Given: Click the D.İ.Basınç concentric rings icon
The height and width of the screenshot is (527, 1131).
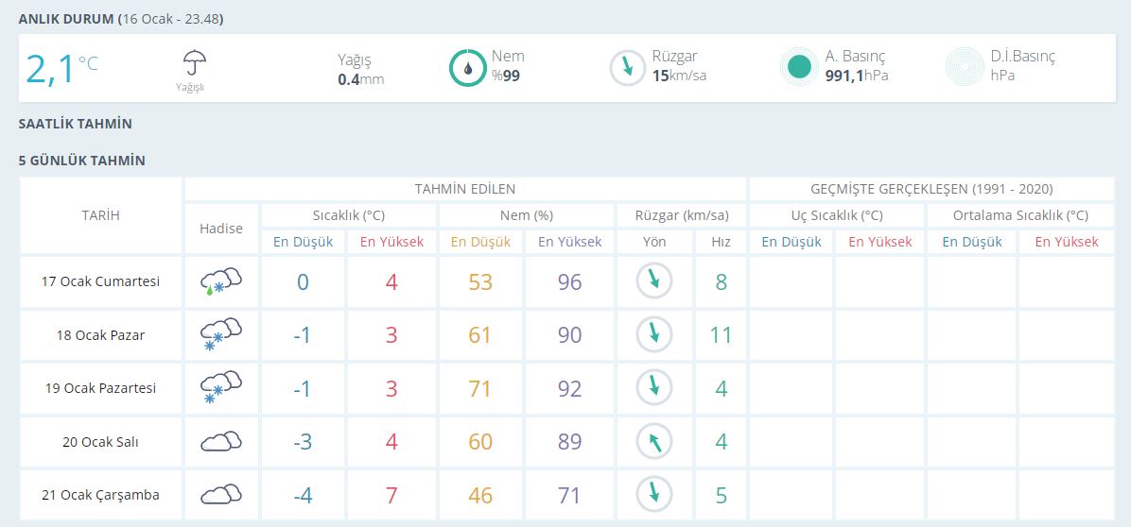Looking at the screenshot, I should (965, 67).
